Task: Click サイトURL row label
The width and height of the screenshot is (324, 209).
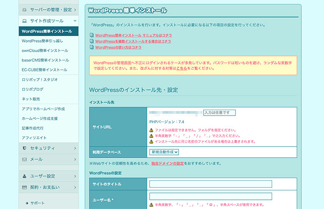Action: pyautogui.click(x=102, y=127)
